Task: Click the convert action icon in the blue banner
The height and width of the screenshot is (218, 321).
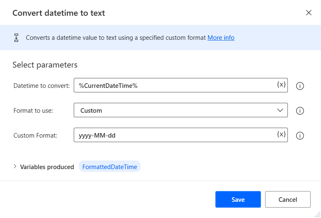Action: (17, 38)
